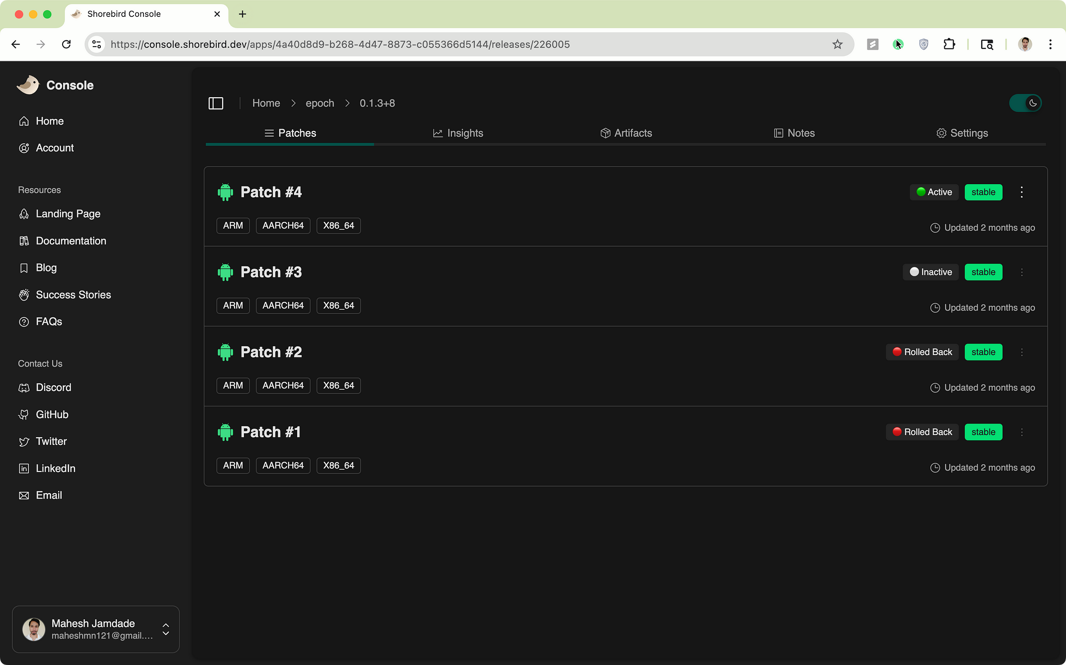Image resolution: width=1066 pixels, height=665 pixels.
Task: Open the Settings tab
Action: [x=962, y=133]
